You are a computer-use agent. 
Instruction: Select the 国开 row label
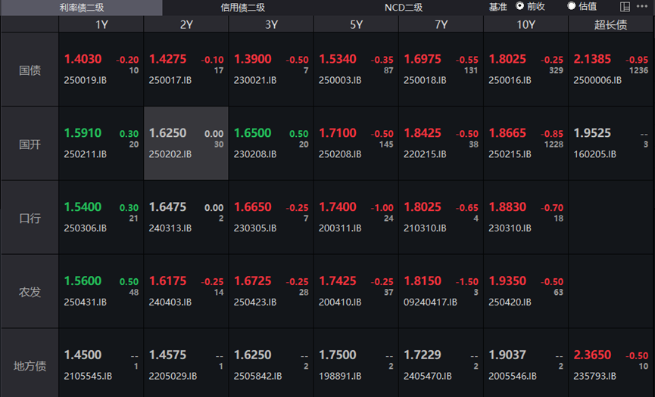(30, 144)
